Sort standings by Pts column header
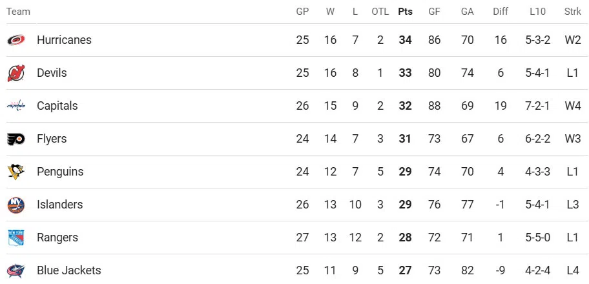589x284 pixels. pyautogui.click(x=405, y=12)
